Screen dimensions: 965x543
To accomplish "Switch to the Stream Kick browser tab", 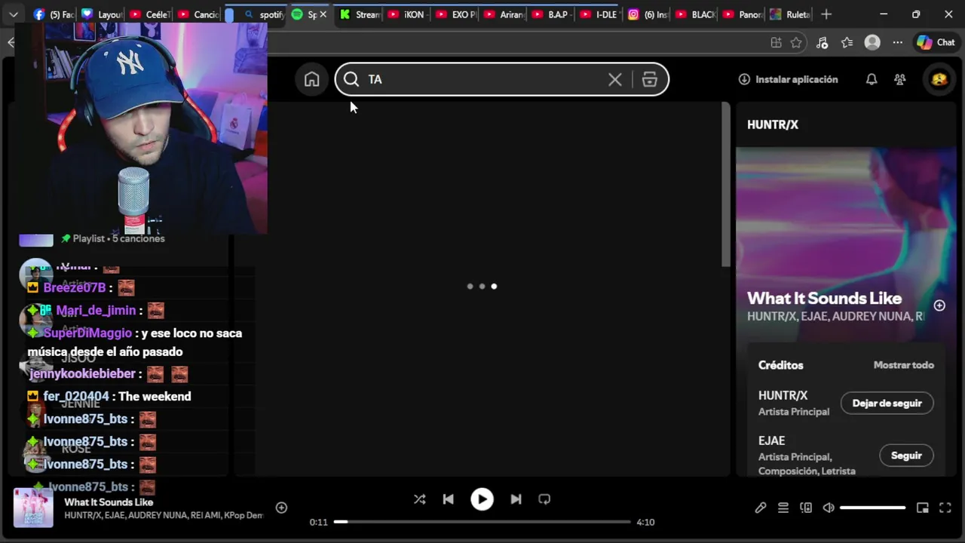I will point(360,14).
